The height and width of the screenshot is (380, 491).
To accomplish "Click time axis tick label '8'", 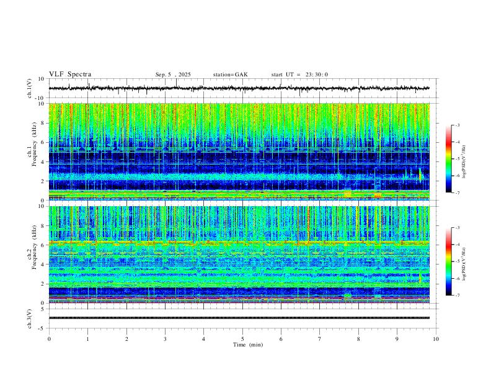I will click(358, 339).
